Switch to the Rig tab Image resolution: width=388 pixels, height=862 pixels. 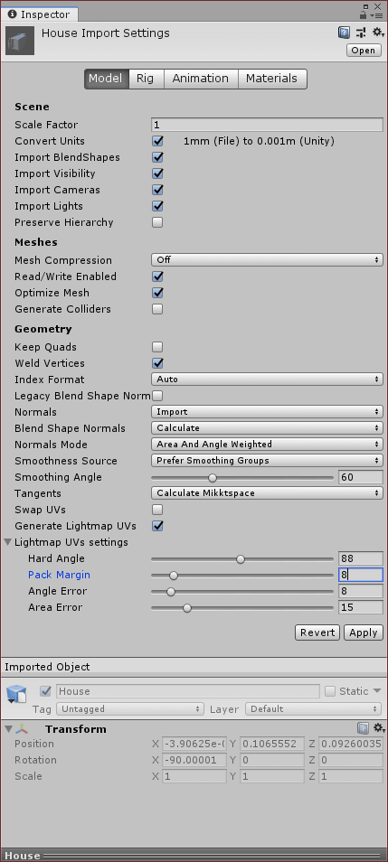click(146, 79)
